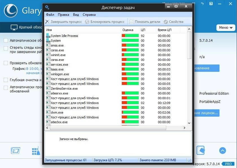The image size is (237, 168).
Task: Click PRO badge in Glary status bar
Action: tap(228, 164)
